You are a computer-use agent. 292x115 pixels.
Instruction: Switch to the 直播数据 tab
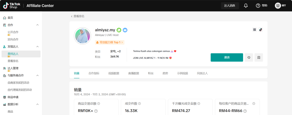coord(134,73)
